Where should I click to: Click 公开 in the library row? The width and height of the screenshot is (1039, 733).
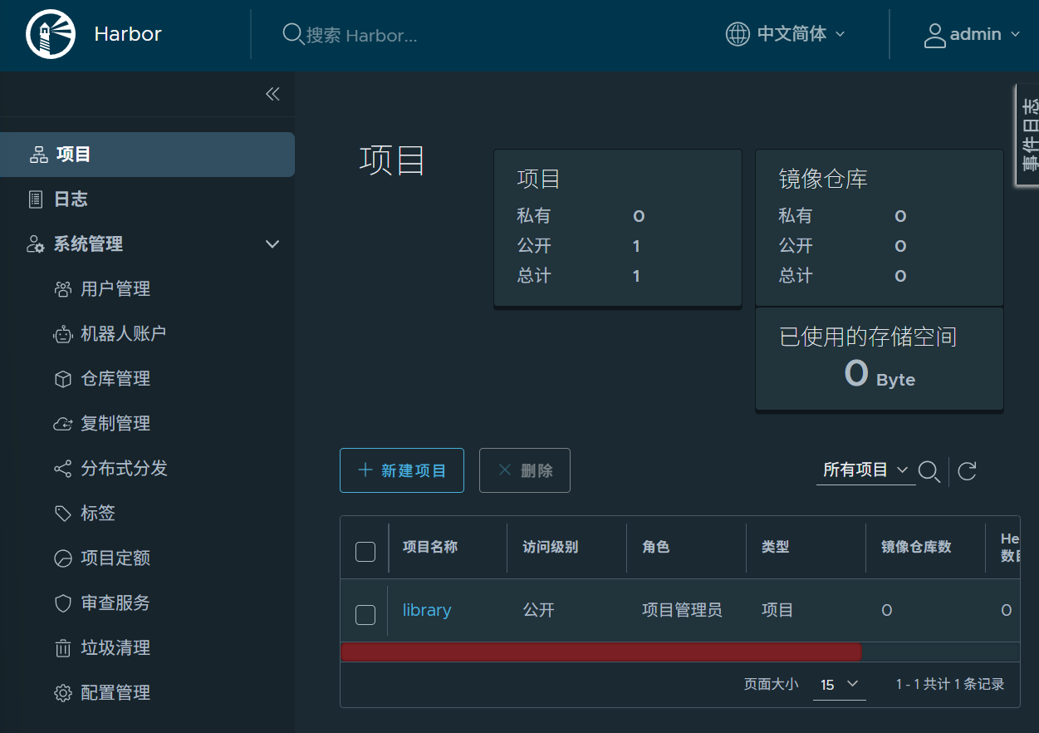[538, 610]
